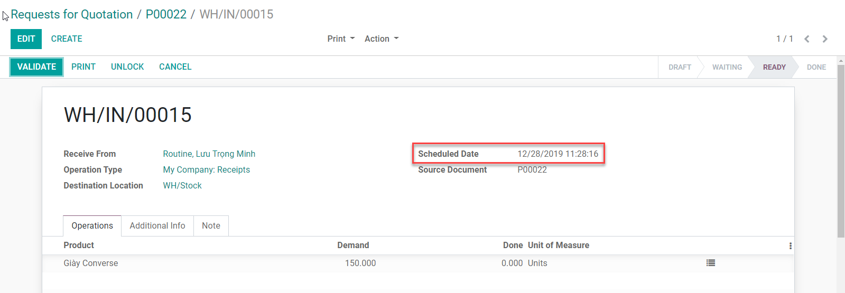Switch to the Additional Info tab
This screenshot has height=293, width=845.
[157, 226]
